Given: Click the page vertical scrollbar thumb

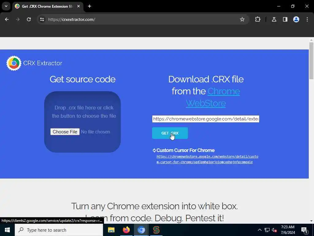Looking at the screenshot, I should (x=311, y=61).
